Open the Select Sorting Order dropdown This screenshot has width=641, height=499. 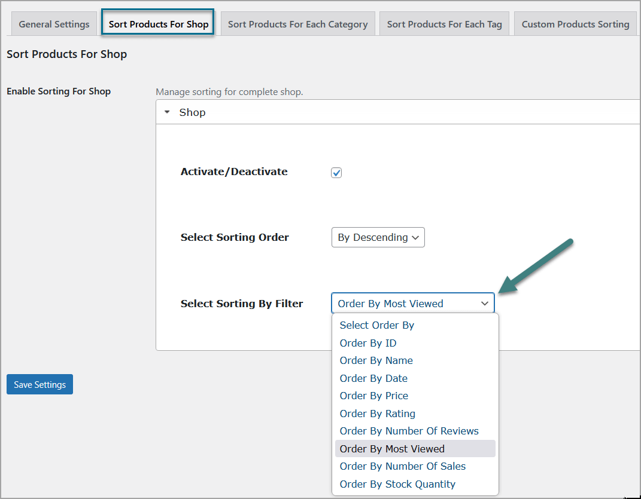[378, 237]
